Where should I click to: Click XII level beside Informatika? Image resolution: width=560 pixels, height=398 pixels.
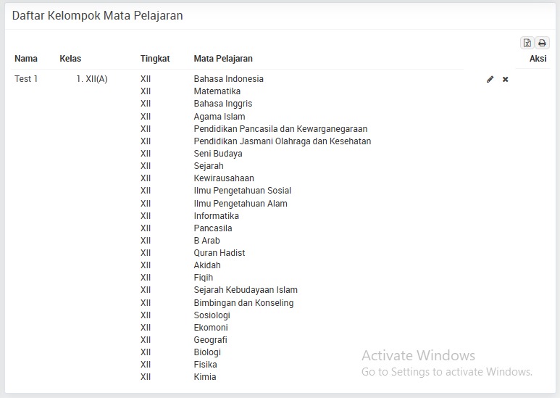146,216
